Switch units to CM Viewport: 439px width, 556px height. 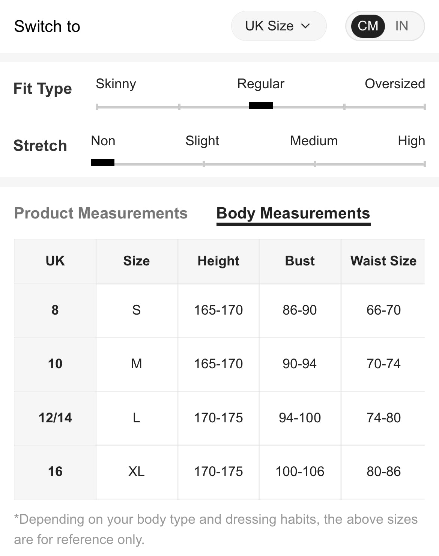pos(368,26)
